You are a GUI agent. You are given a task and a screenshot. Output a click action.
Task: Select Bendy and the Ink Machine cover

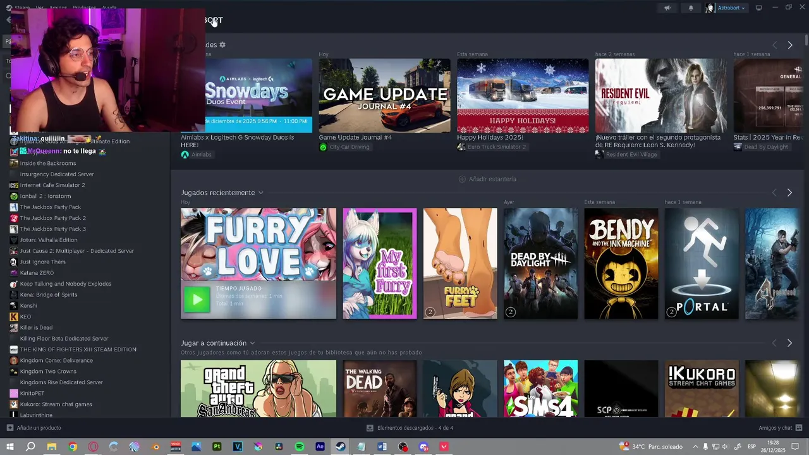[621, 264]
